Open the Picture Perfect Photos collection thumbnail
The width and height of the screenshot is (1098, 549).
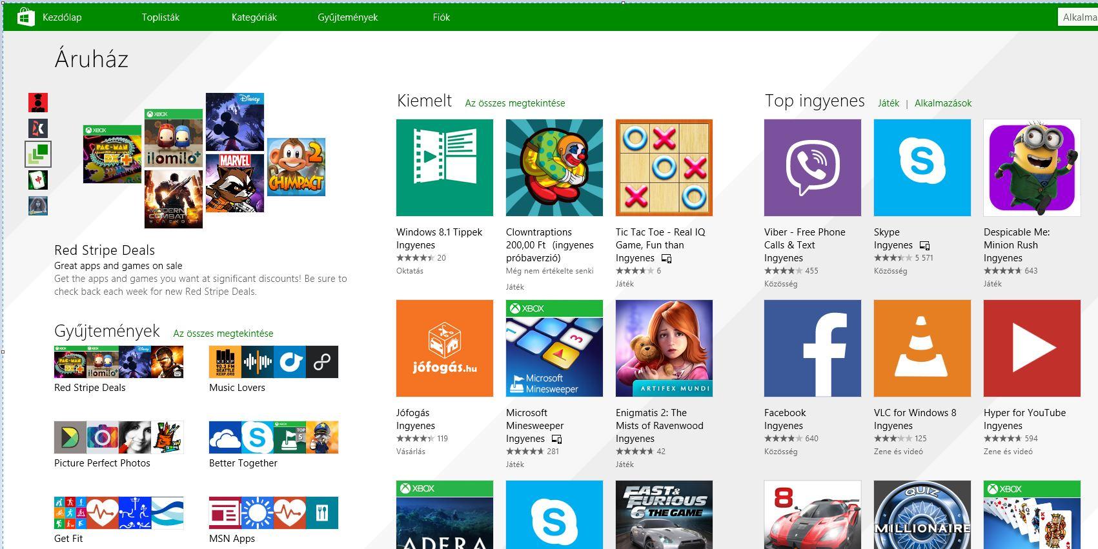[119, 437]
